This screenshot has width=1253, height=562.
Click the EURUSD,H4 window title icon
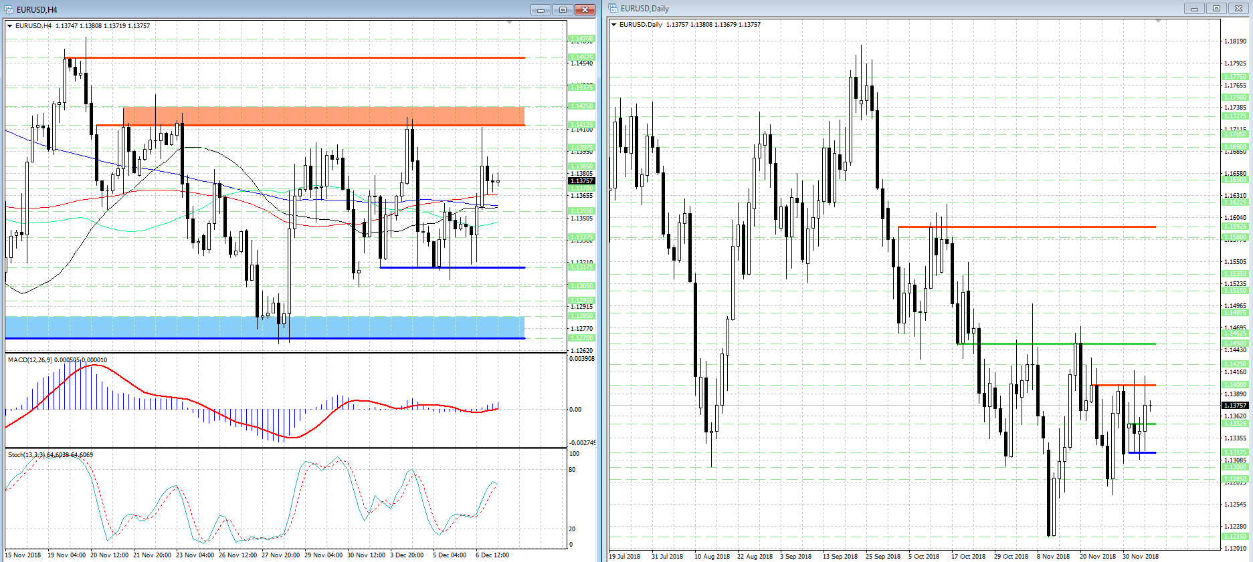tap(9, 9)
